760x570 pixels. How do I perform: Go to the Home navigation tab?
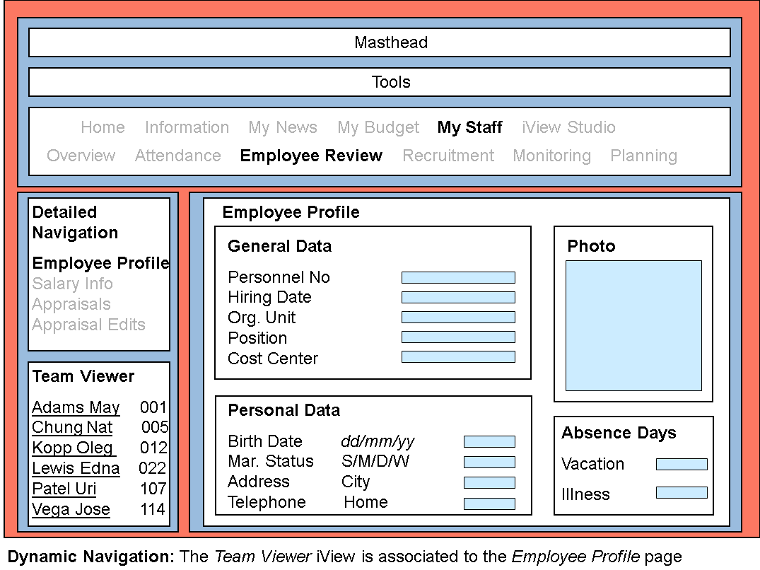(x=103, y=127)
